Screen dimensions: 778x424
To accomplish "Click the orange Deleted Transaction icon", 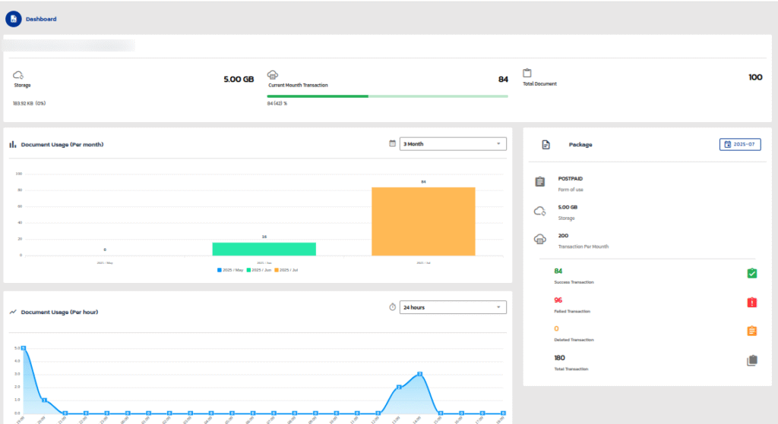I will click(751, 331).
